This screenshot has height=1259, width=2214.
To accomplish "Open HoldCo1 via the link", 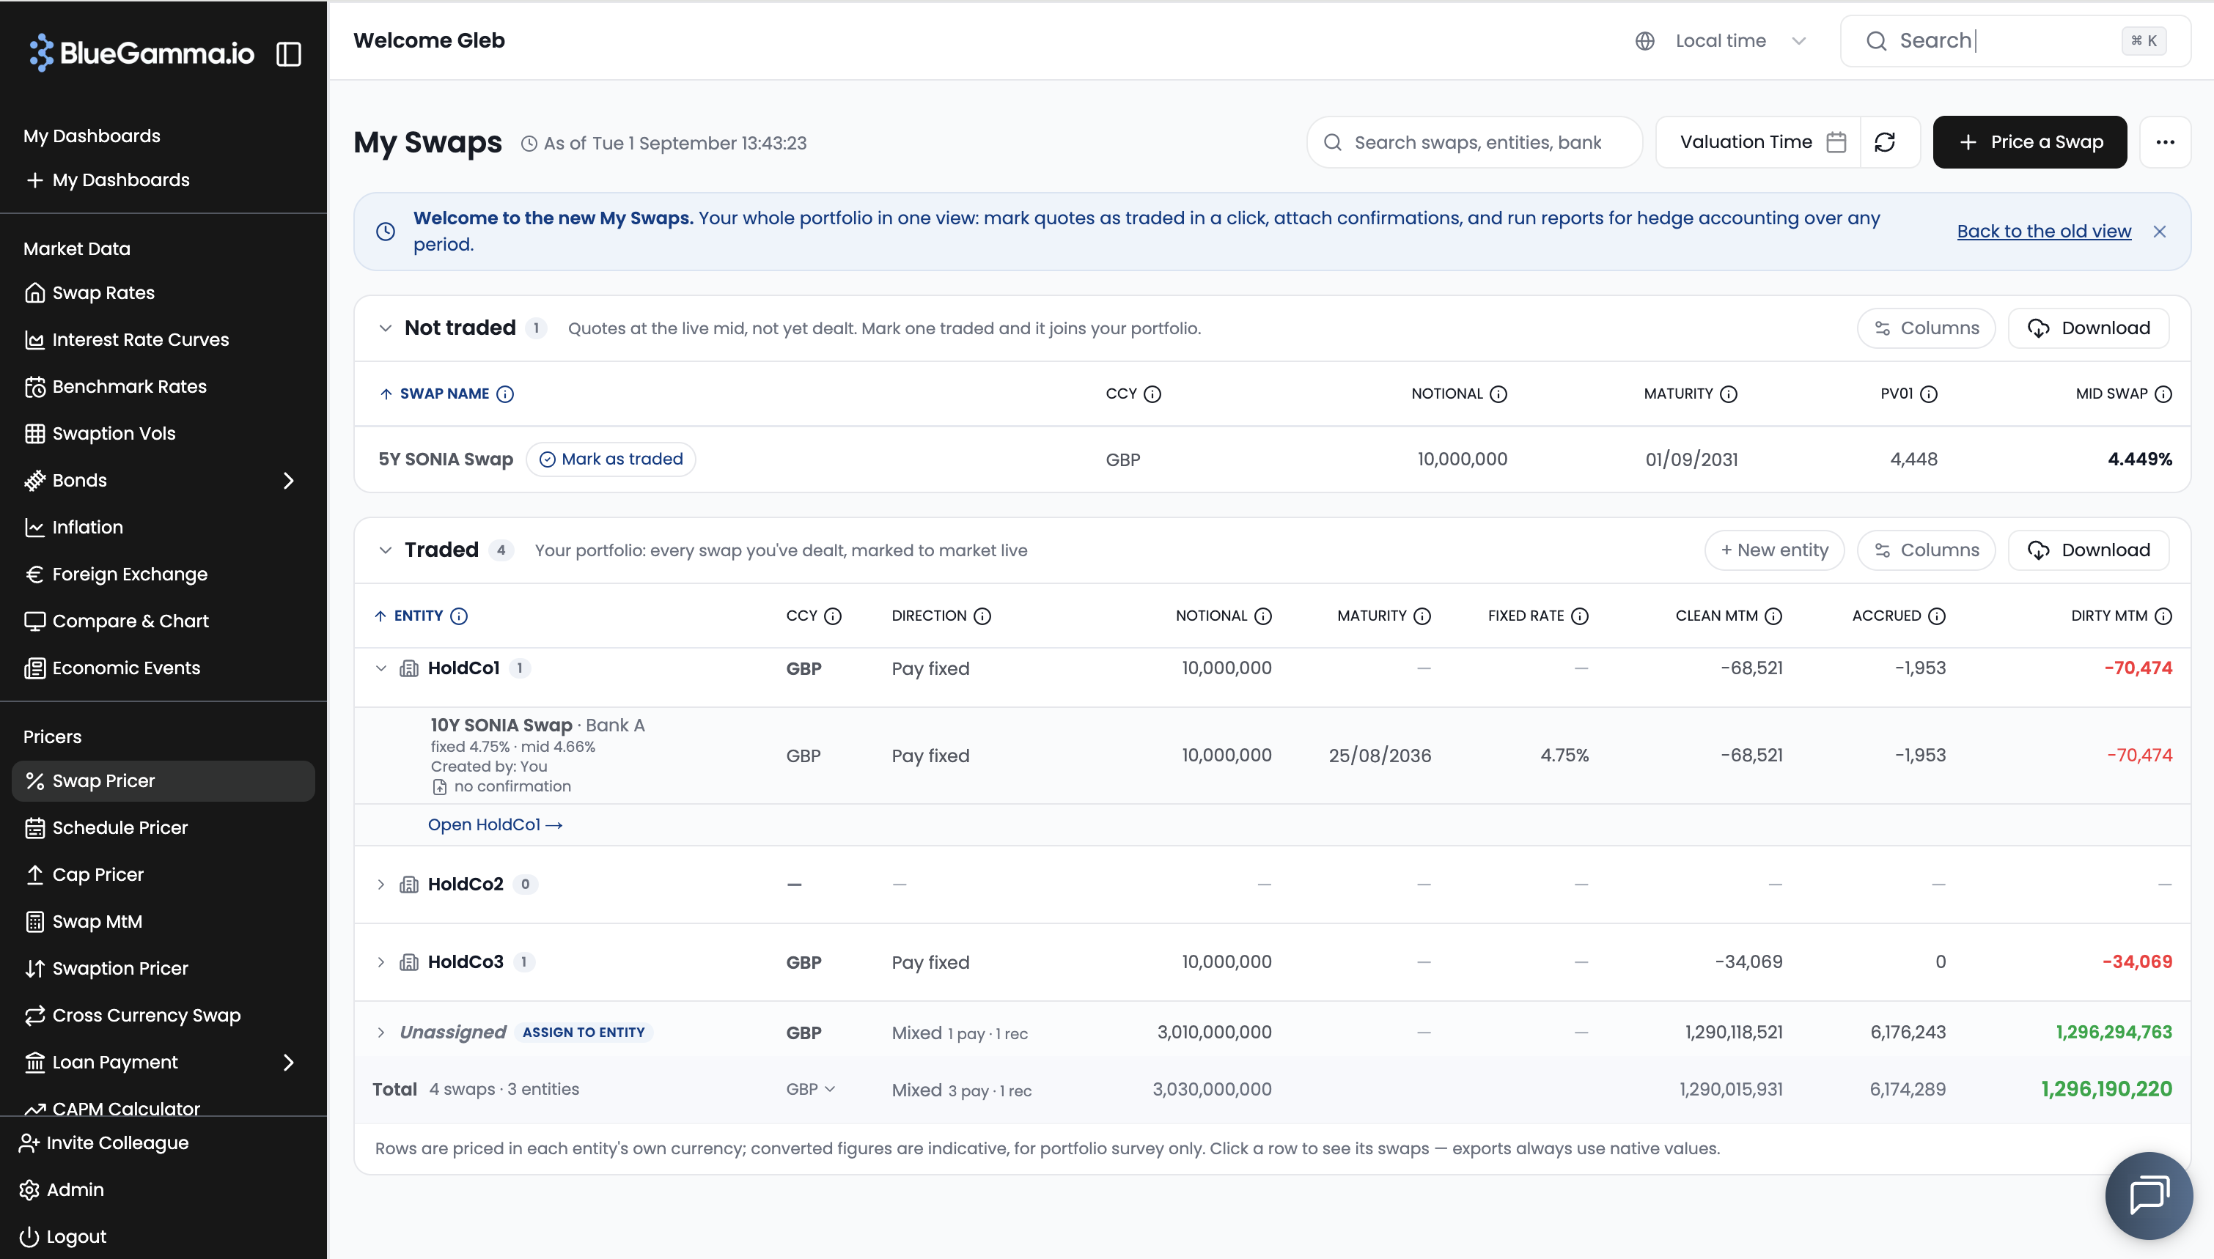I will click(495, 825).
